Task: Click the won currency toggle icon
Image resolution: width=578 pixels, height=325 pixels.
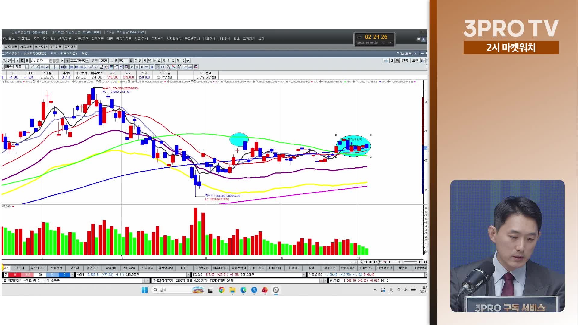Action: [x=188, y=60]
